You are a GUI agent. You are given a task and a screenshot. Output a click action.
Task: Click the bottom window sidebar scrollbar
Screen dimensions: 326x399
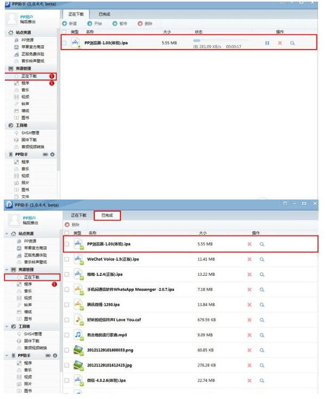[61, 300]
